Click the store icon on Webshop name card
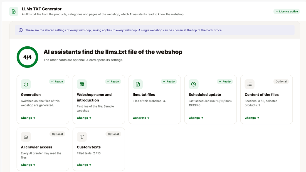The image size is (306, 172). (82, 84)
